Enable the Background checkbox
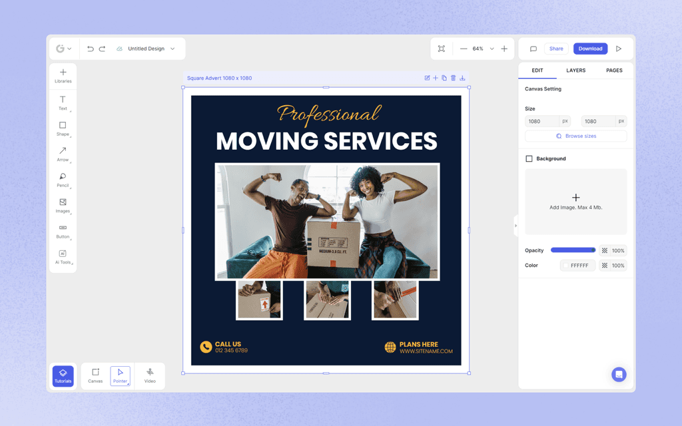Viewport: 682px width, 426px height. (529, 158)
